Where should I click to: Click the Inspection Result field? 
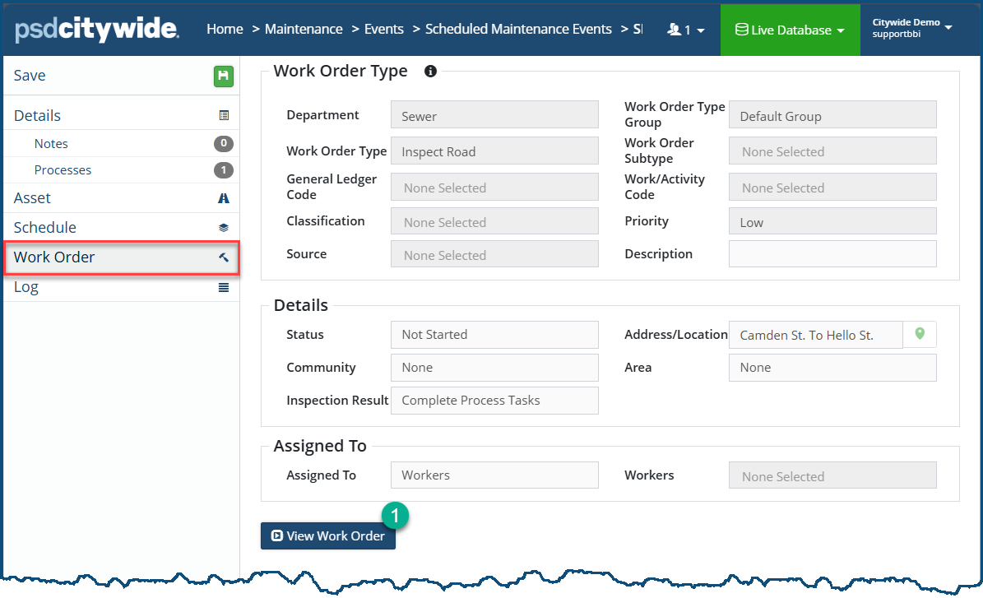[x=494, y=401]
